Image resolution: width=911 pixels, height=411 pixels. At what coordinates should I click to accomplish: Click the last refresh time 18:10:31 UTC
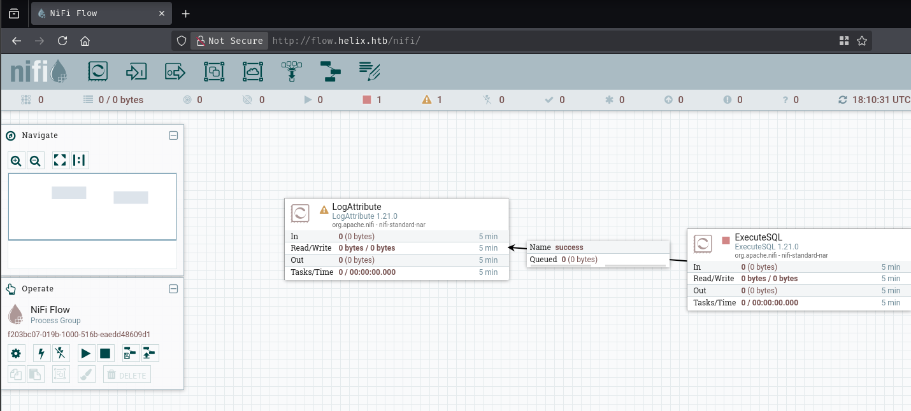click(880, 100)
